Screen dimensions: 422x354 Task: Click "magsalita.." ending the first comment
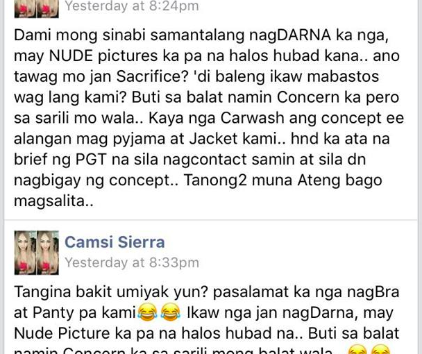point(54,201)
